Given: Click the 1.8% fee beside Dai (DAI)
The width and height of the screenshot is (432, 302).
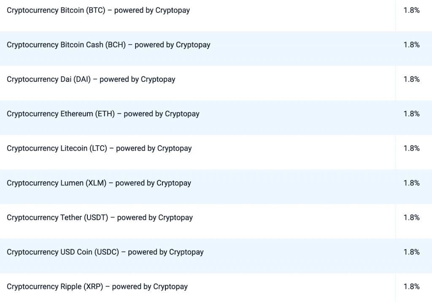Looking at the screenshot, I should pyautogui.click(x=411, y=80).
